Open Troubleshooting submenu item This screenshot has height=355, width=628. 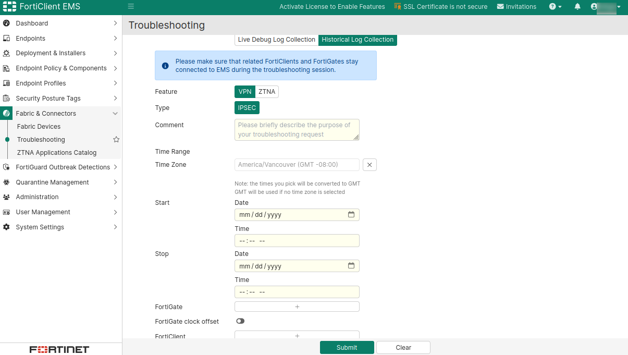41,140
